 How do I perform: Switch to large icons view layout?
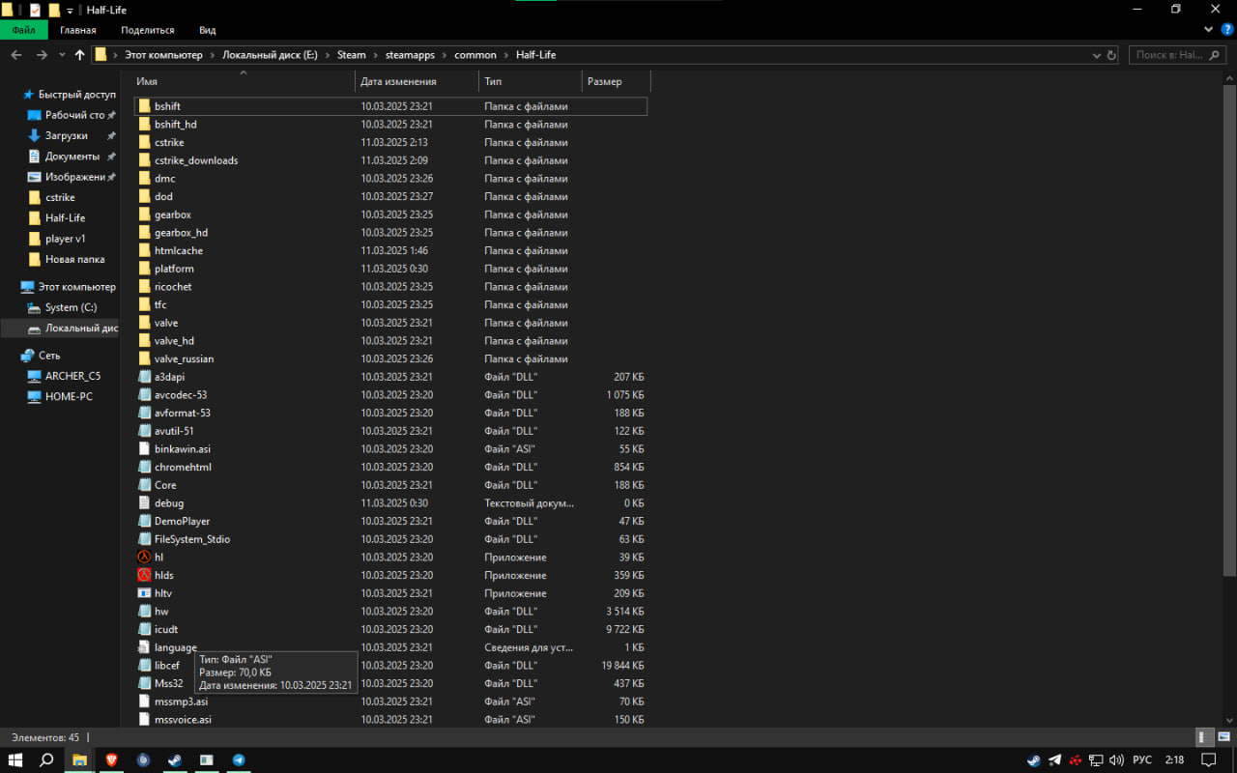tap(1223, 737)
